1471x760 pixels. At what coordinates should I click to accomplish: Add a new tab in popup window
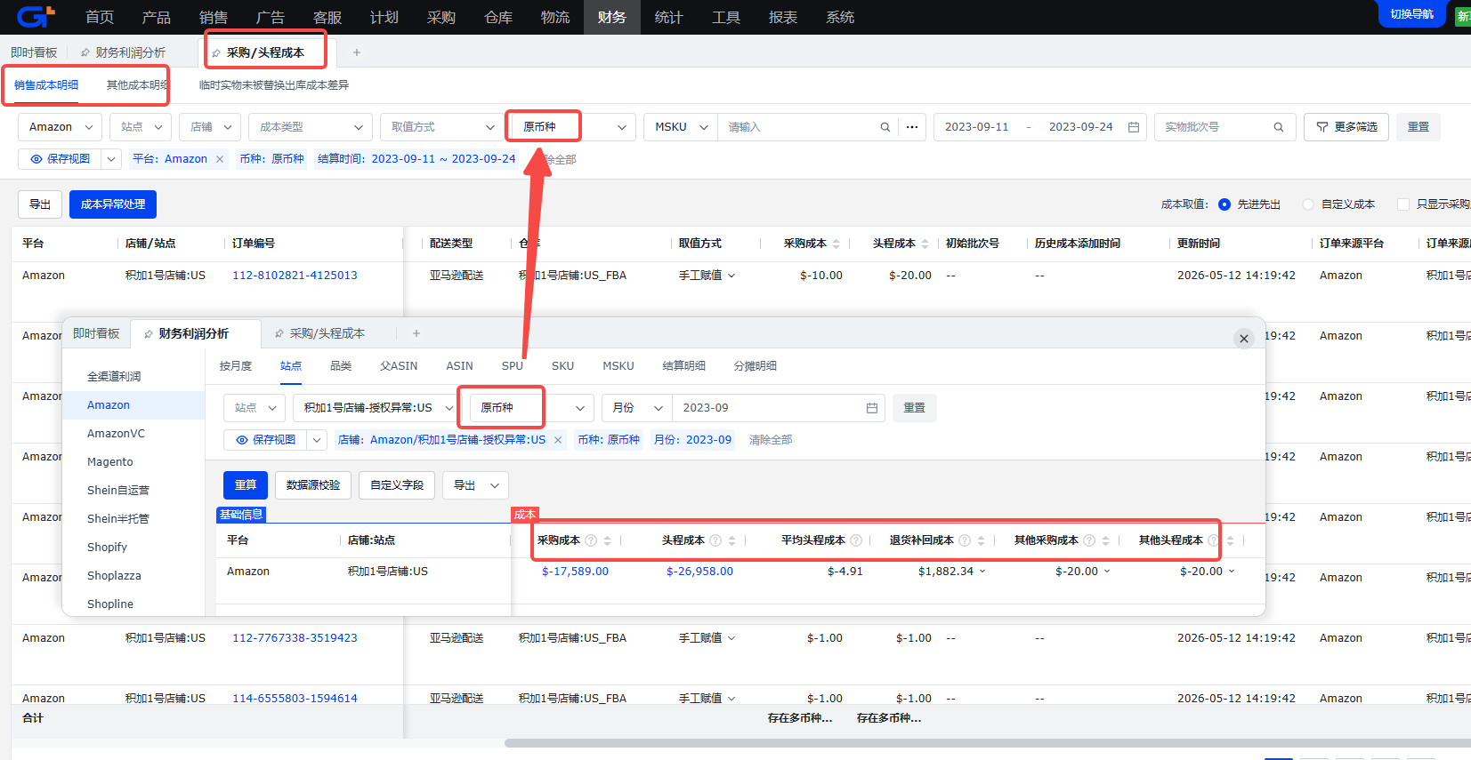(x=416, y=333)
